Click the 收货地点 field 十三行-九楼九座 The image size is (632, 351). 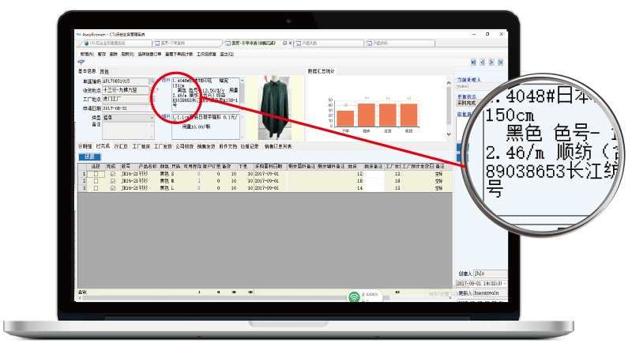tap(126, 90)
